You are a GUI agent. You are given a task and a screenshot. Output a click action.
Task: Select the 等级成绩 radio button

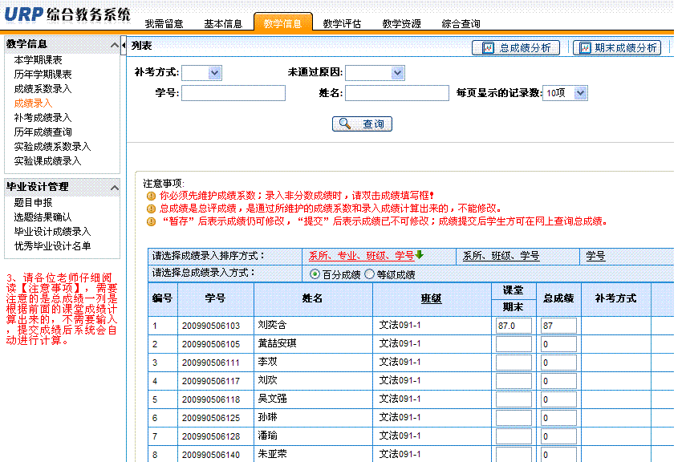click(369, 274)
